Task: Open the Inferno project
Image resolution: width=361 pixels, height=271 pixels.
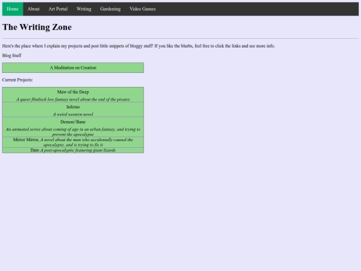Action: coord(73,107)
